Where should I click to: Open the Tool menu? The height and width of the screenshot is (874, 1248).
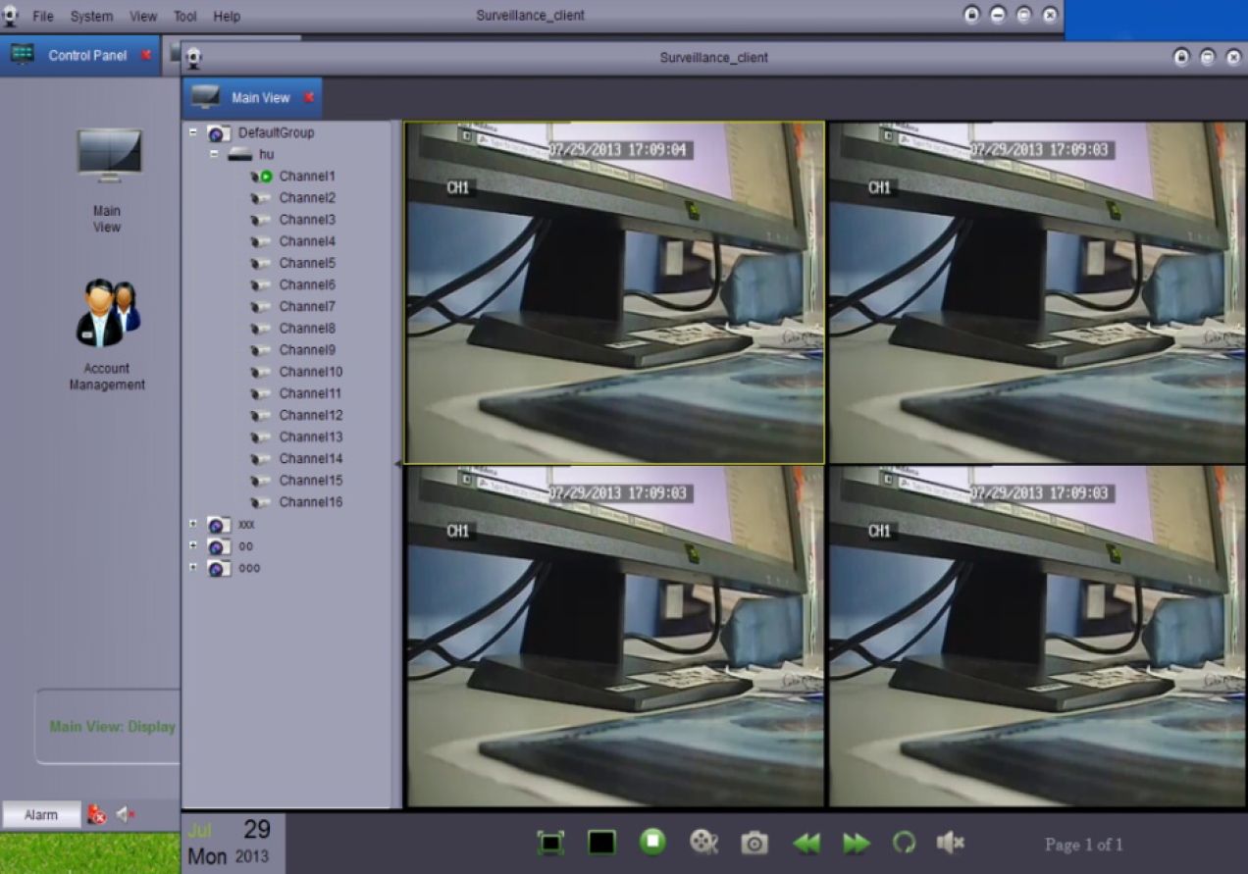[x=184, y=17]
